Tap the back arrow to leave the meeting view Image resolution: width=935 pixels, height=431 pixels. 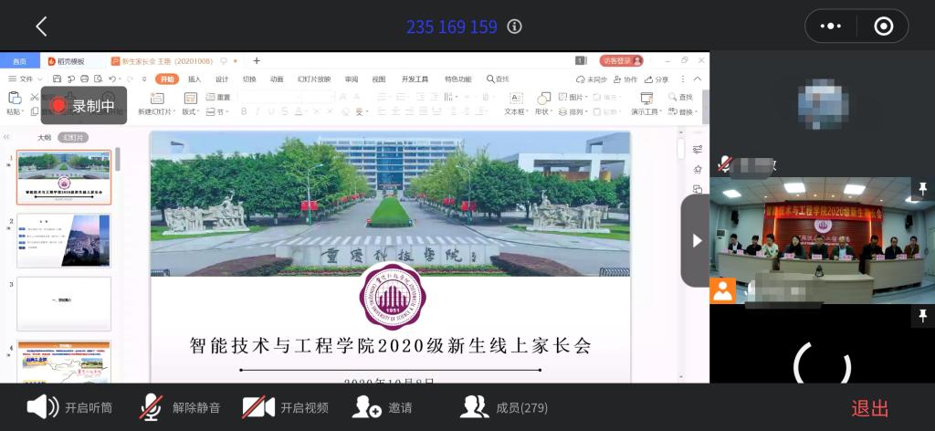41,26
